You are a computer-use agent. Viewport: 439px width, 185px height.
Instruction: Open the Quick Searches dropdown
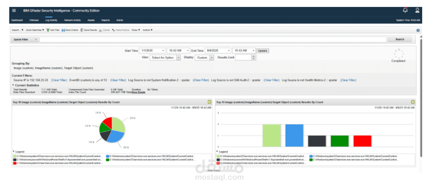tap(35, 30)
